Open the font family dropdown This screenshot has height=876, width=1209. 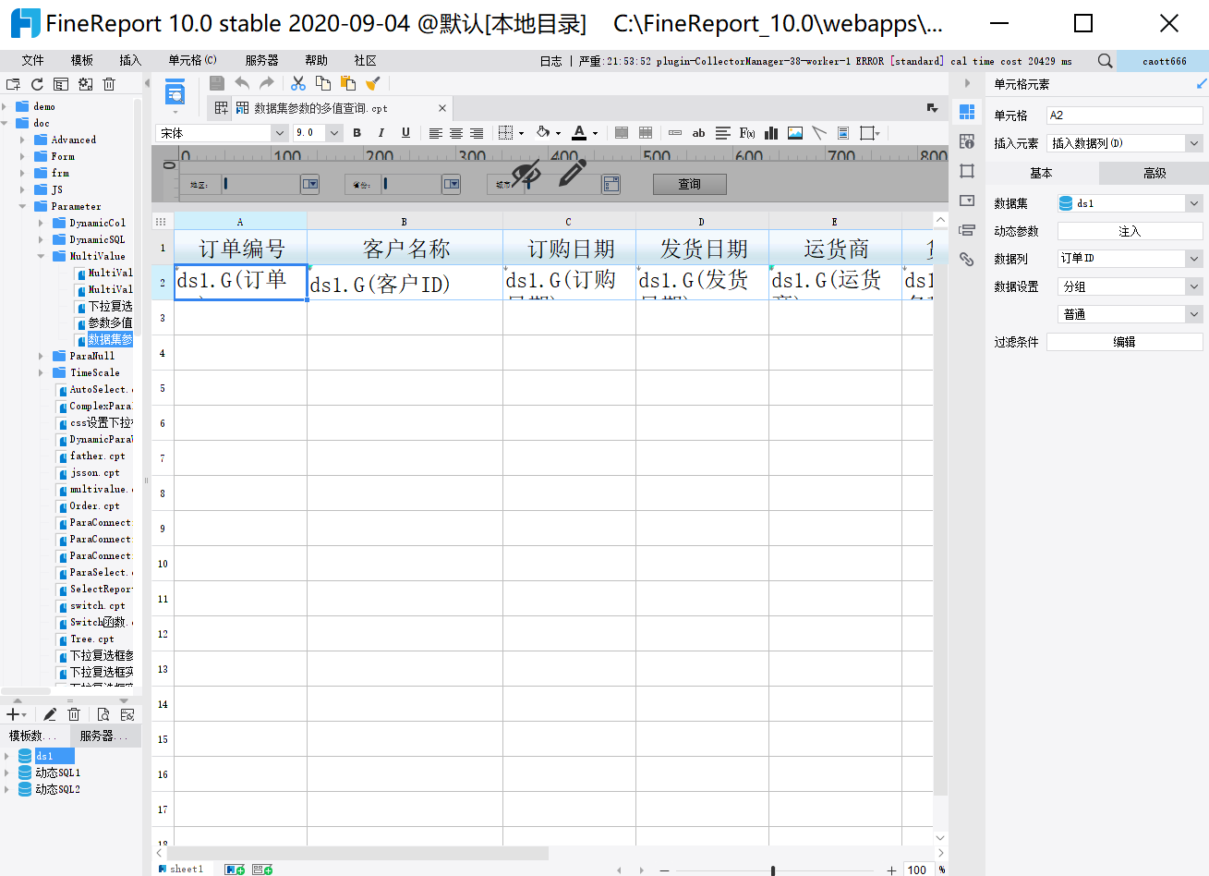click(279, 133)
